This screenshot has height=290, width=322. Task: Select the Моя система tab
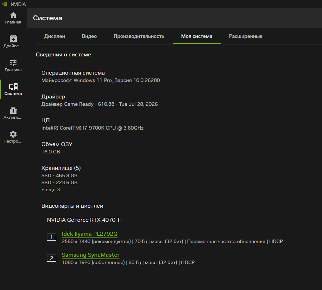click(197, 36)
